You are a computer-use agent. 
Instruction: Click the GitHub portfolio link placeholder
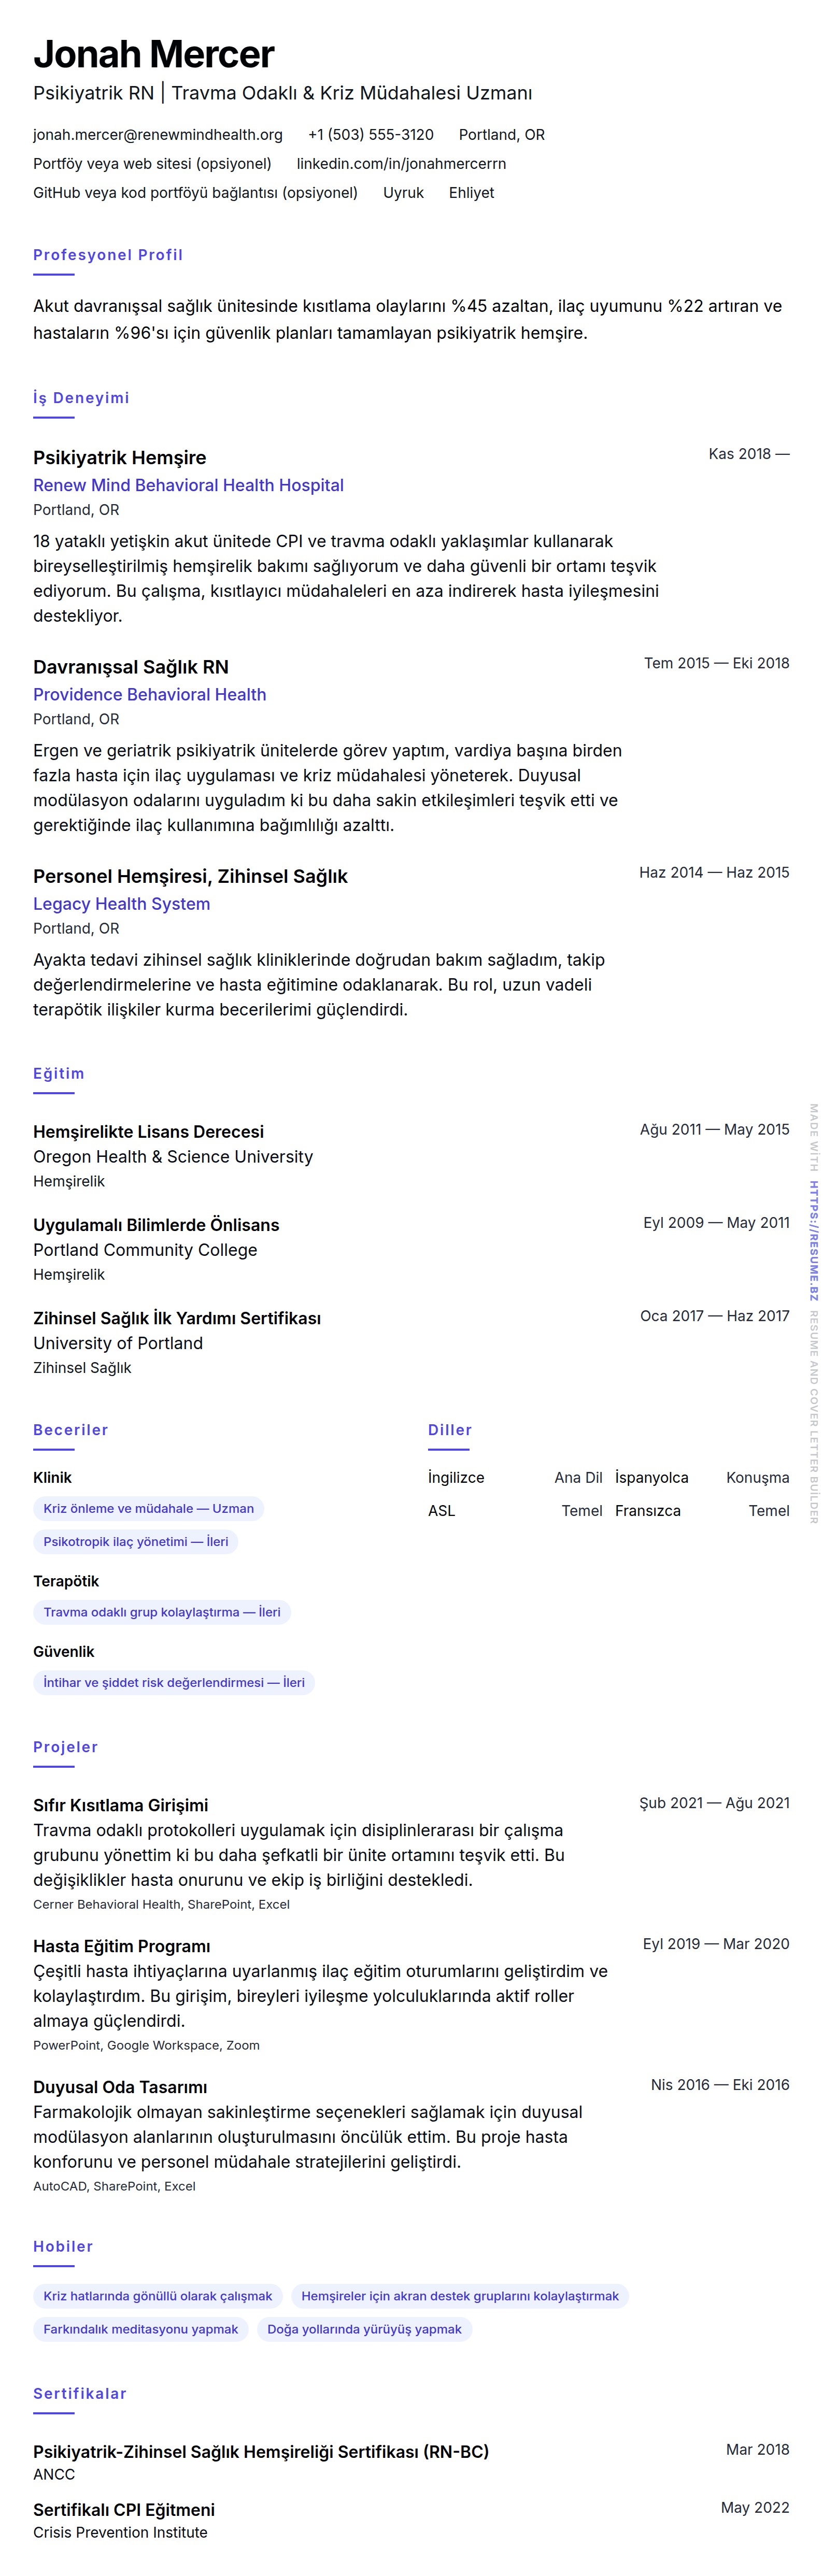(x=195, y=193)
